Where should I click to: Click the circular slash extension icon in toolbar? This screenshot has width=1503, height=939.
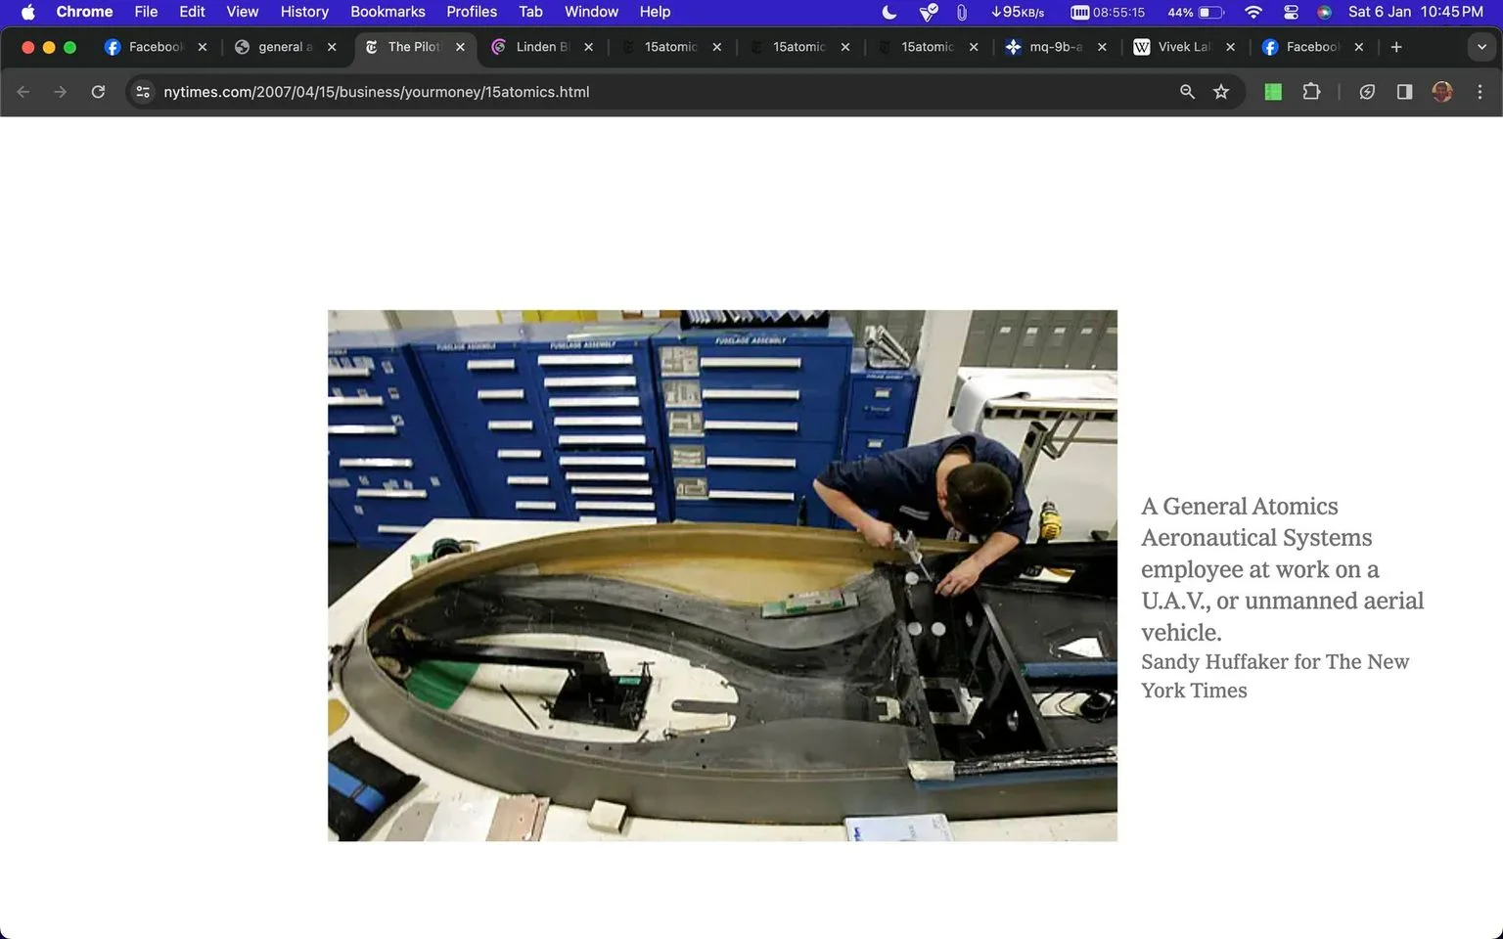coord(1367,92)
